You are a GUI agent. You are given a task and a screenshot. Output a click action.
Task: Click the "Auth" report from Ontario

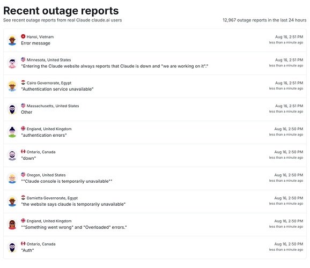(x=27, y=250)
